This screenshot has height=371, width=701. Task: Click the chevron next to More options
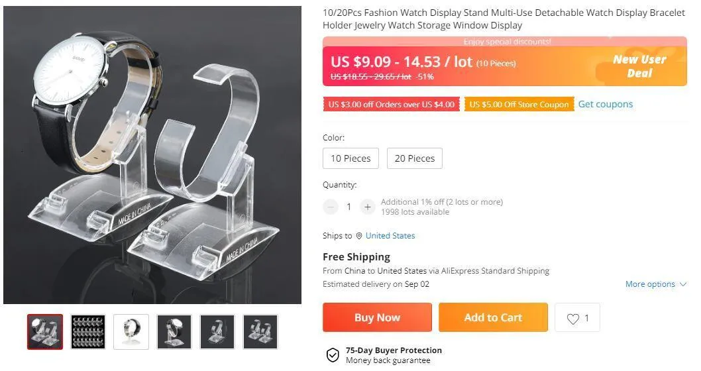(682, 284)
